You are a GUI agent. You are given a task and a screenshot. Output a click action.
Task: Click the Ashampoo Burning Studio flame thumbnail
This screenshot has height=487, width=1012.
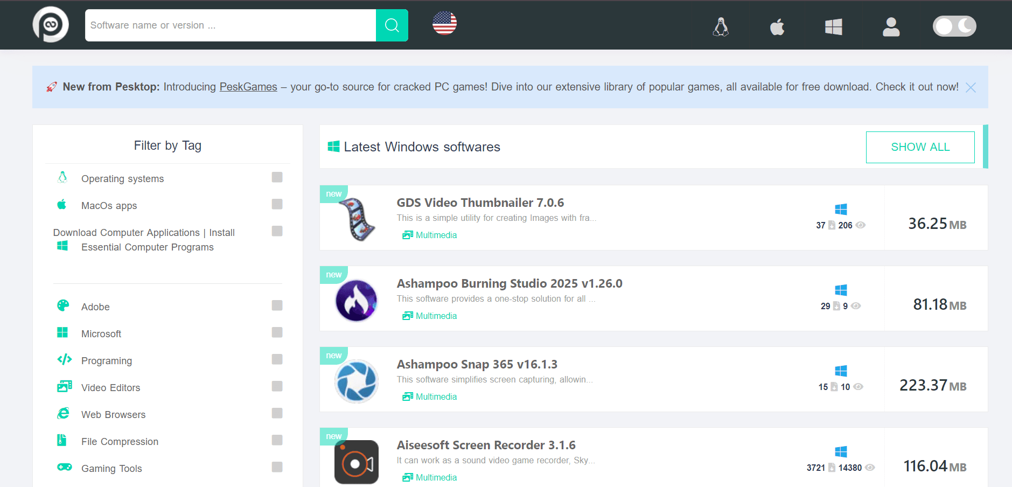[x=356, y=301]
